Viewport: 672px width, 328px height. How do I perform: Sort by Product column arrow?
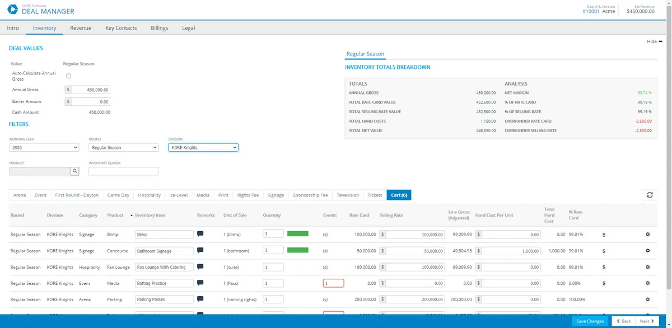(x=132, y=215)
